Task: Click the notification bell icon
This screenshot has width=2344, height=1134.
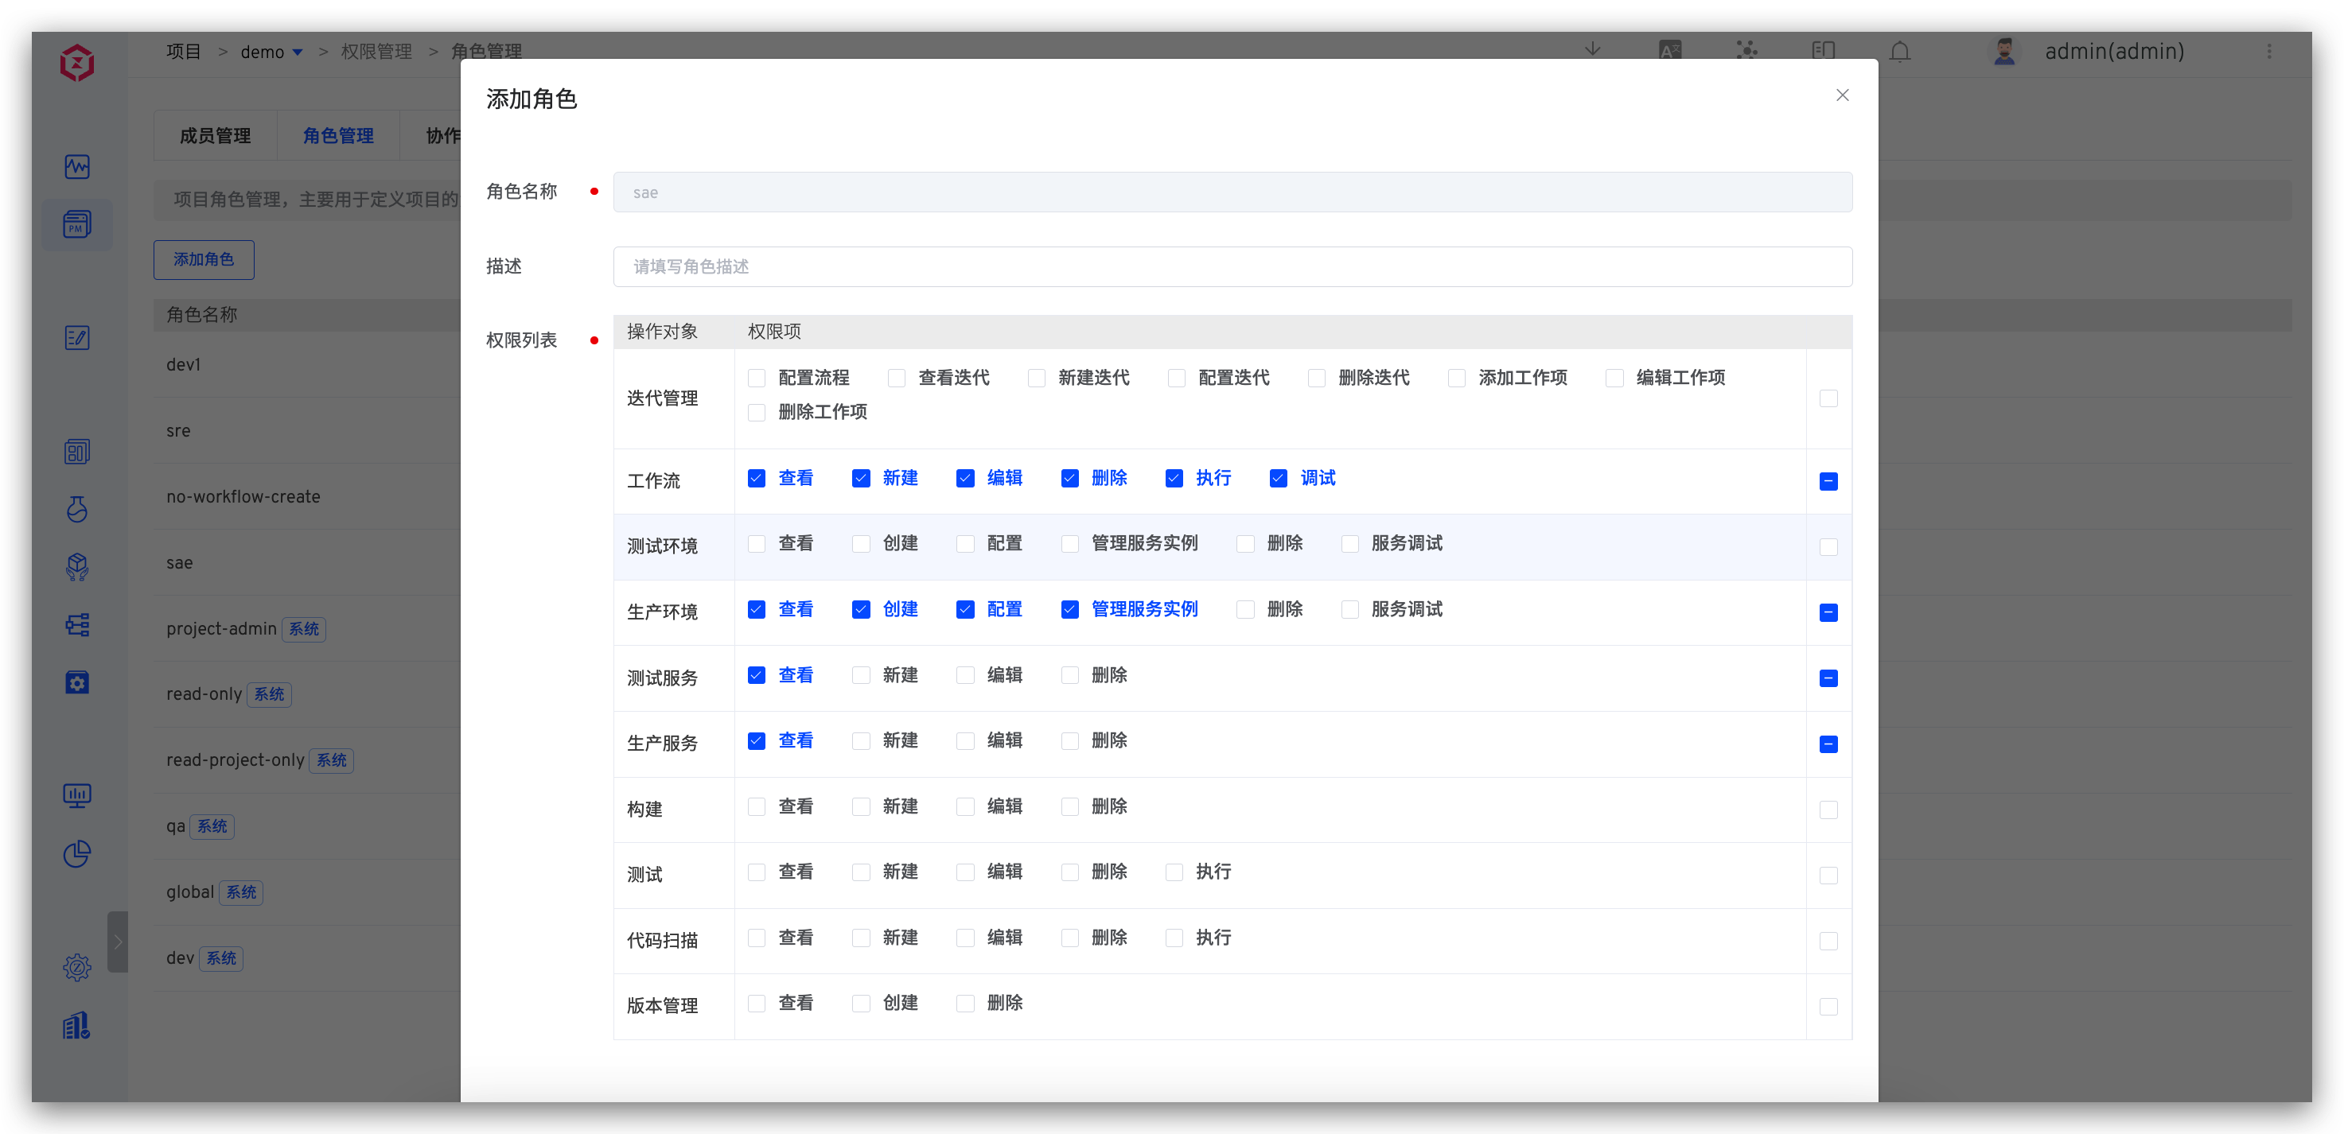Action: (1900, 51)
